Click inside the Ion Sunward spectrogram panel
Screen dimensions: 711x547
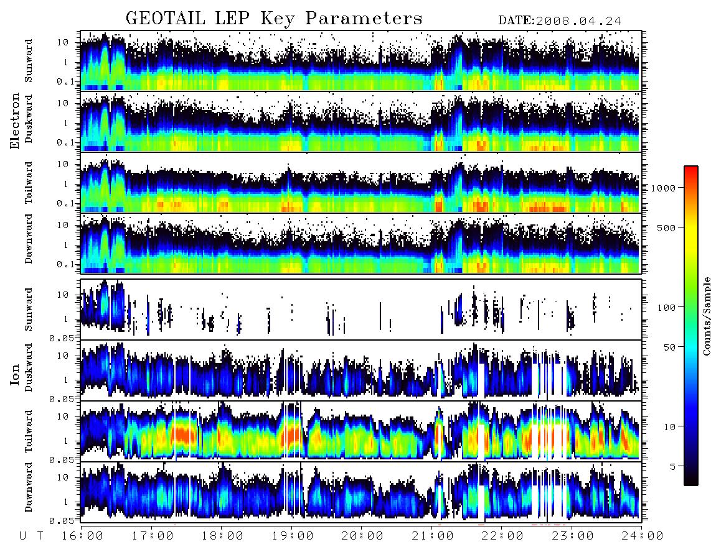361,310
